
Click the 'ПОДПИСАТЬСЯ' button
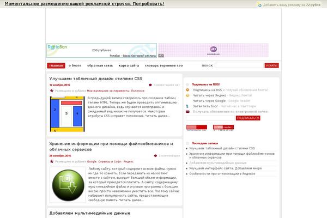[x=248, y=118]
